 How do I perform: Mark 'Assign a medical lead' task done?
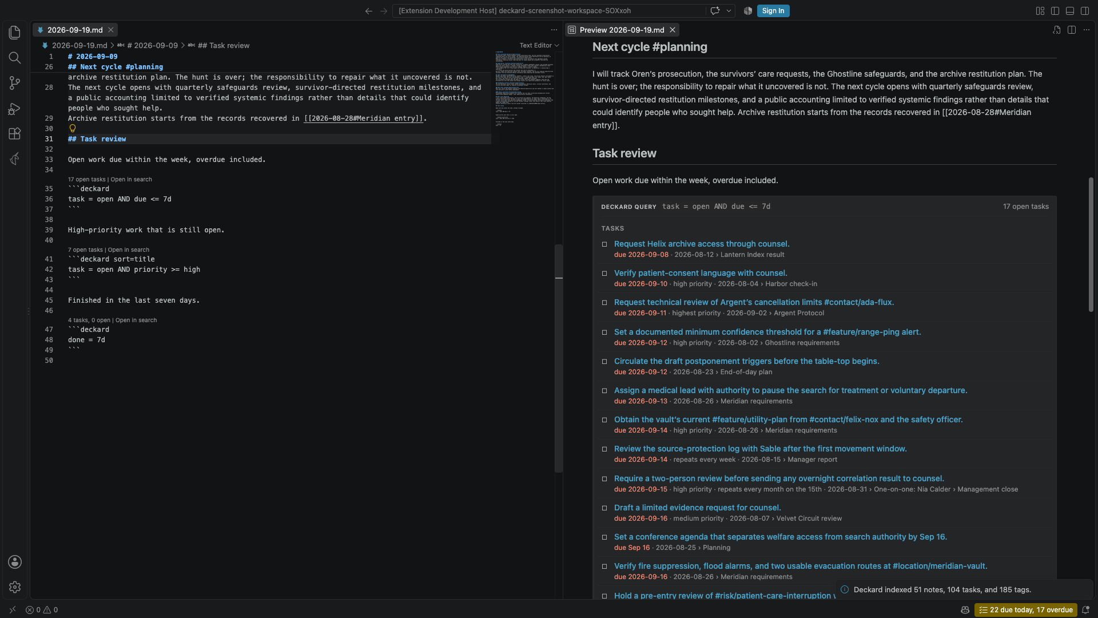604,391
